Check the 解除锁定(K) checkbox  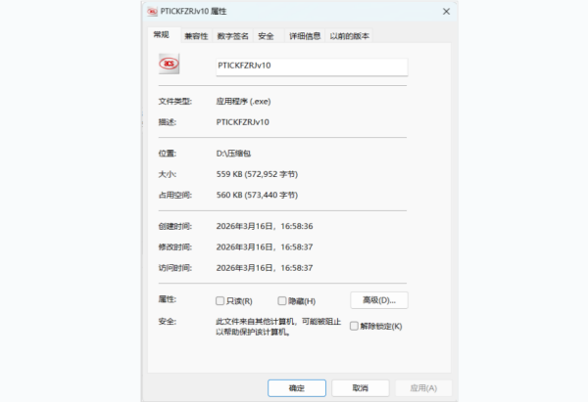[x=354, y=326]
